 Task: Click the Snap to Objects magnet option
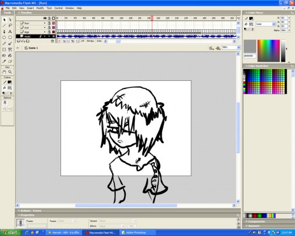pyautogui.click(x=5, y=103)
